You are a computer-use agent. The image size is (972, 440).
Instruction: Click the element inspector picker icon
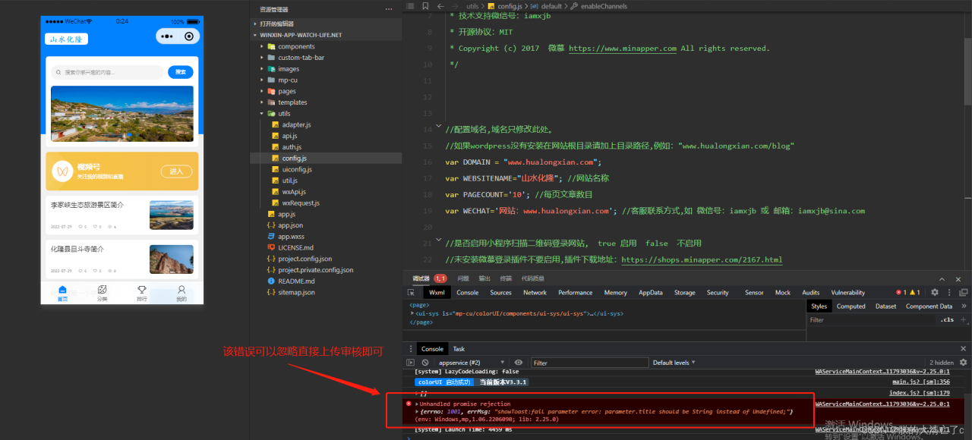click(411, 292)
